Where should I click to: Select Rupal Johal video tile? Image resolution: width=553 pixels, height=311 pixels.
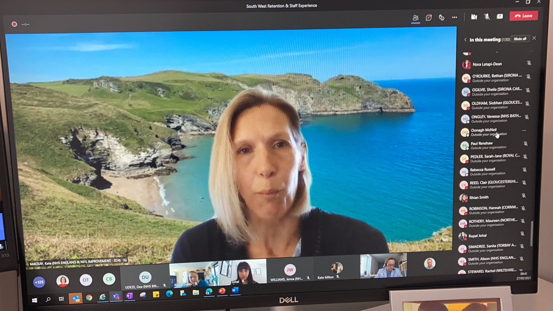[243, 272]
